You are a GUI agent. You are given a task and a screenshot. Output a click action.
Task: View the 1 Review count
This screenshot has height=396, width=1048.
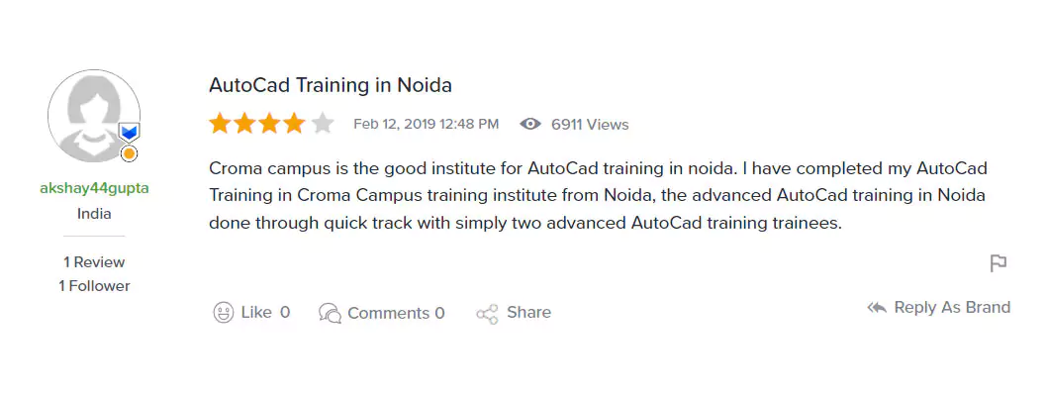94,262
